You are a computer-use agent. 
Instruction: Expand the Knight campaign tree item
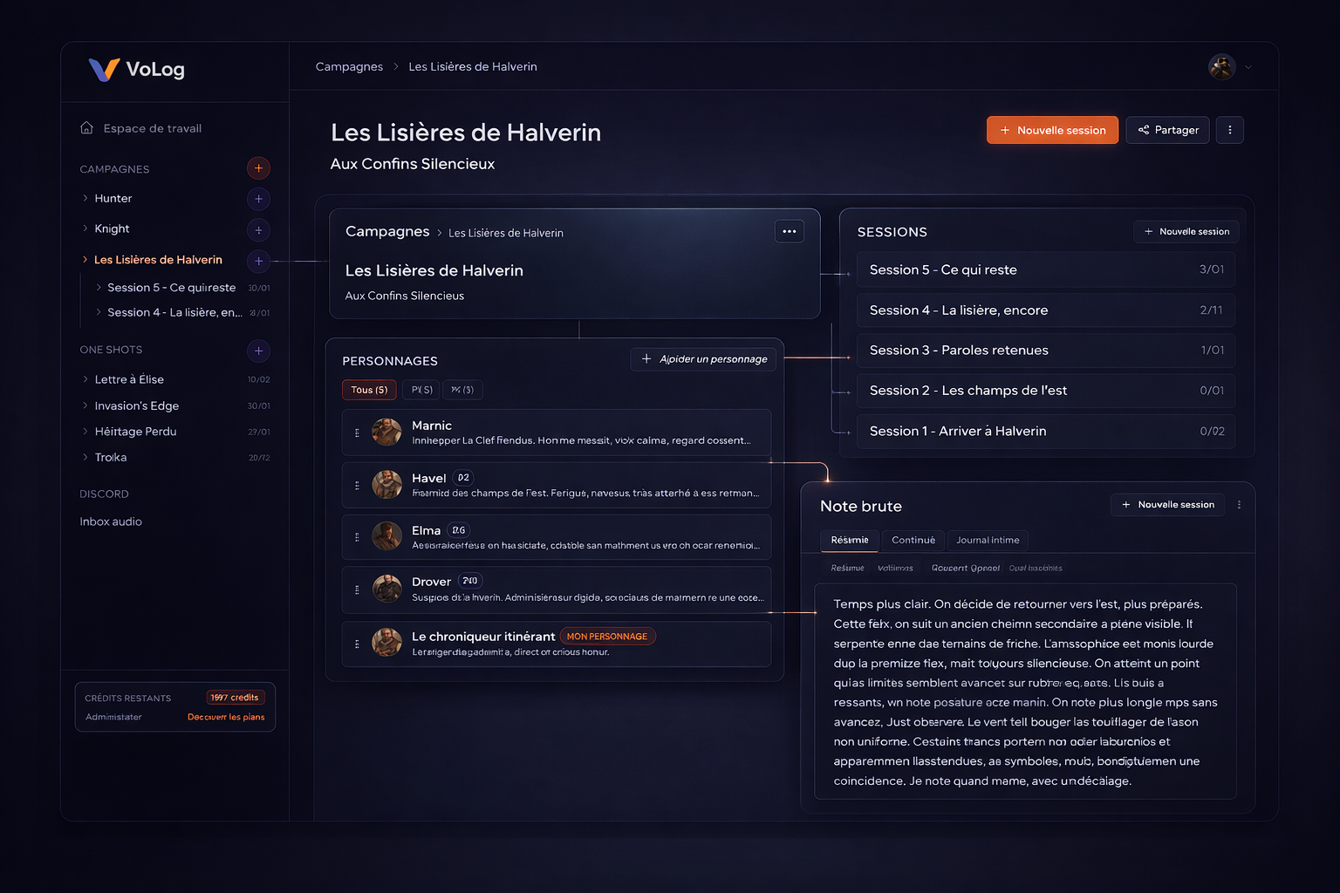click(x=85, y=228)
